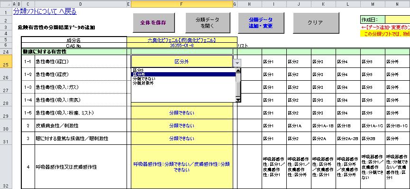Image resolution: width=410 pixels, height=189 pixels.
Task: Click the クリア button
Action: 316,23
